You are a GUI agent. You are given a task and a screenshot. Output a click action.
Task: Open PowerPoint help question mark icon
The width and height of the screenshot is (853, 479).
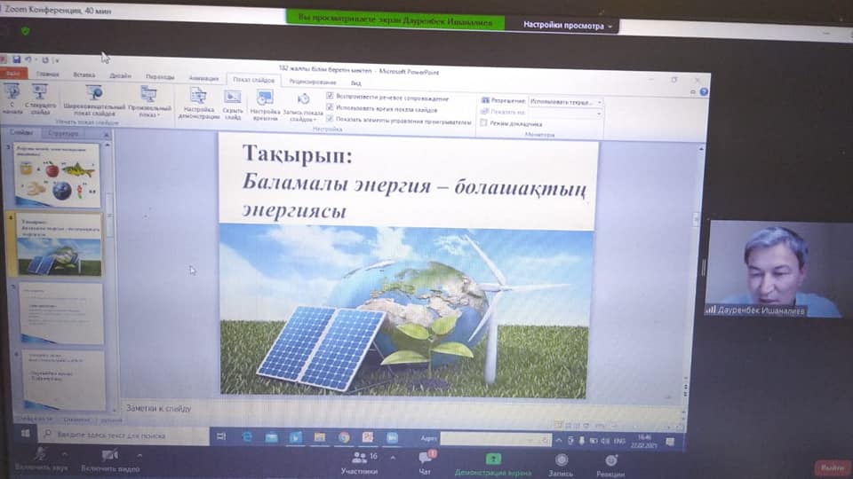pyautogui.click(x=704, y=91)
